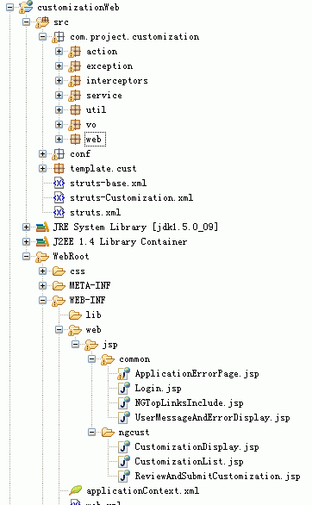The image size is (312, 505).
Task: Select ReviewAndSubmitCustomization.jsp in tree
Action: pos(217,476)
